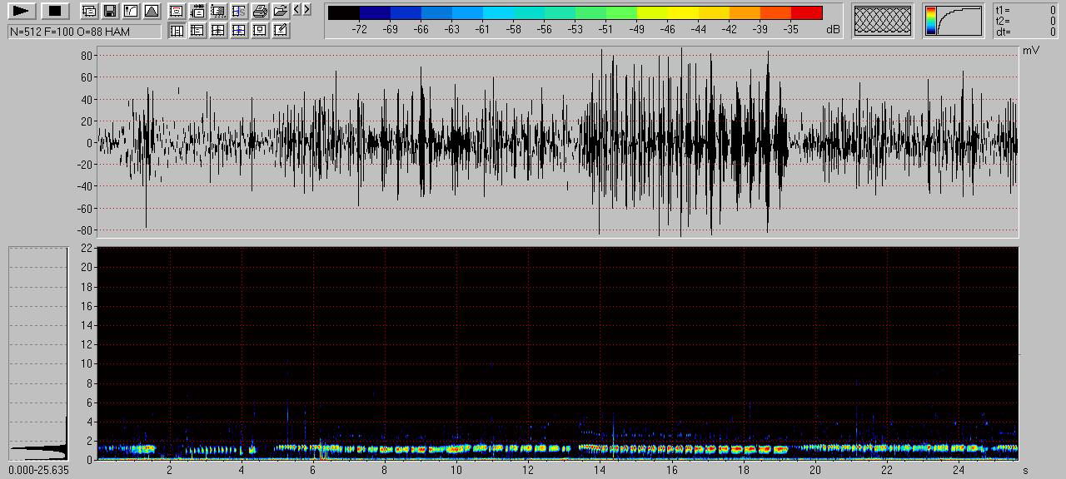Open a file with the folder icon

point(281,11)
